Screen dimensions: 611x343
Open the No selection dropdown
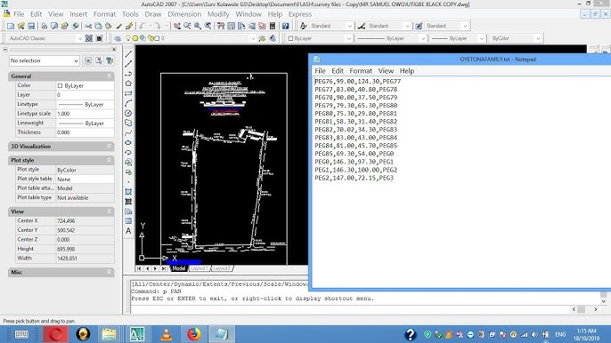coord(45,60)
